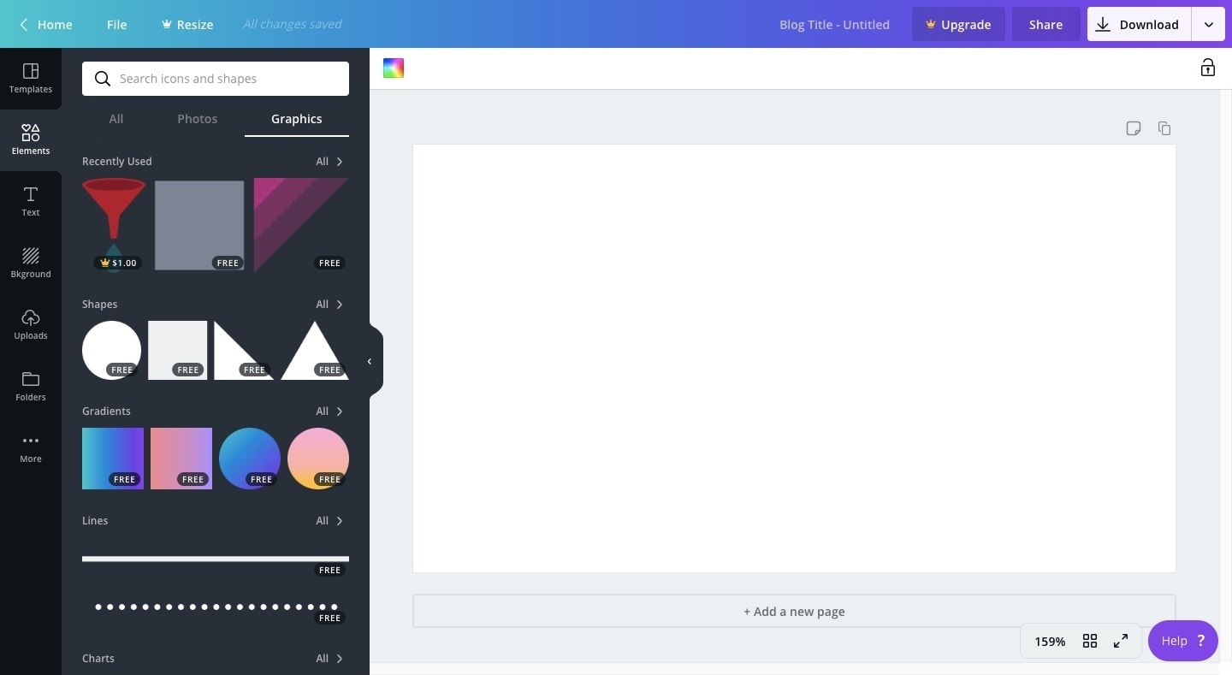This screenshot has height=675, width=1232.
Task: Select the Elements sidebar icon
Action: click(31, 139)
